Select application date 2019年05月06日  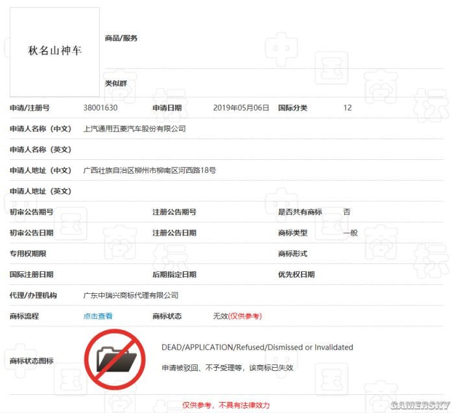coord(241,108)
